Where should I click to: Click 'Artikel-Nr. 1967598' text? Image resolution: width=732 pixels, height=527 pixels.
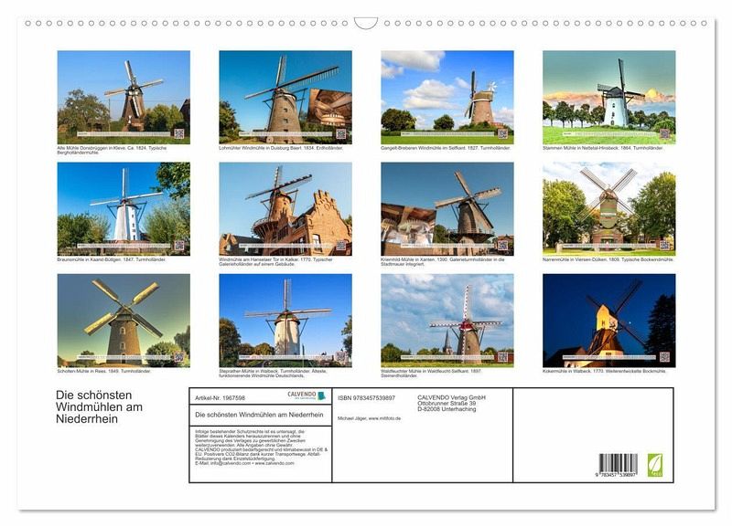[220, 398]
